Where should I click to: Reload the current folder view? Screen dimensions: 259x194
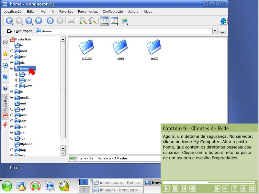pos(50,21)
